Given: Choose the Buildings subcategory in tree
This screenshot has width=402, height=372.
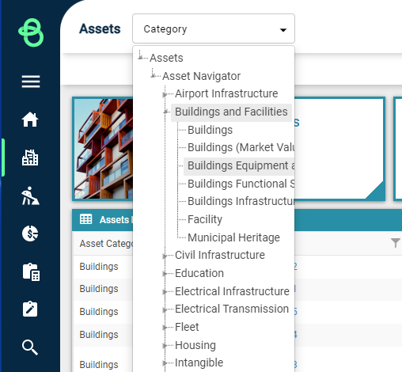Looking at the screenshot, I should [x=210, y=130].
